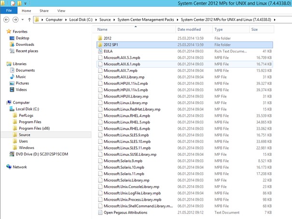Expand arrow at end of address path
The height and width of the screenshot is (219, 292).
click(275, 20)
